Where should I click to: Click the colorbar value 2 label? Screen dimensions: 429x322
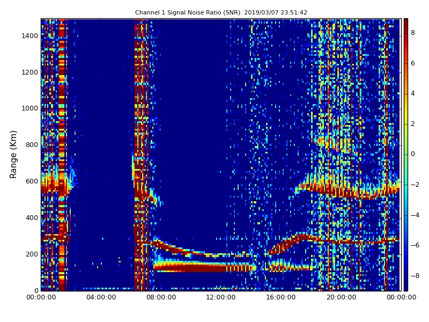(413, 124)
